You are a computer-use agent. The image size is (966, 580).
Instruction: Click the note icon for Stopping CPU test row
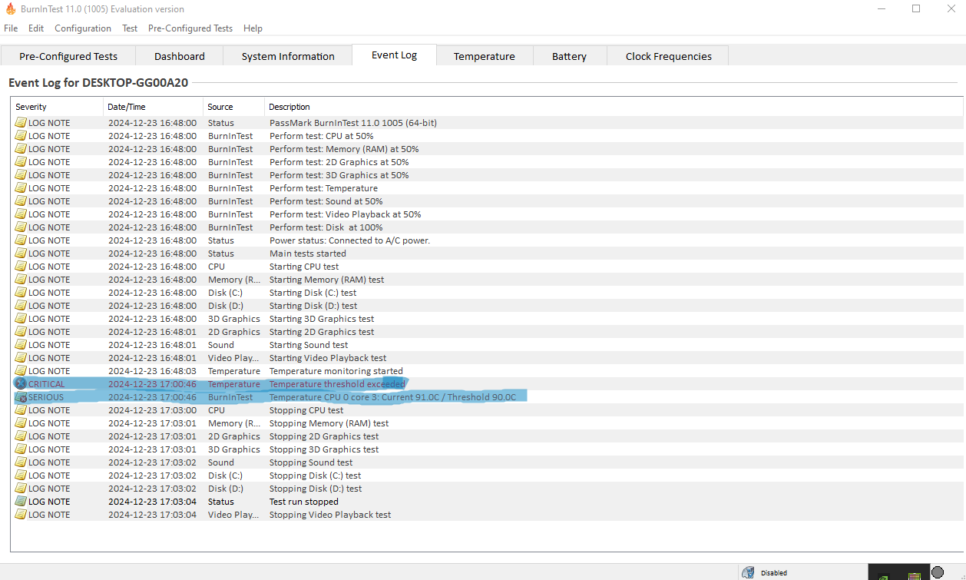pos(21,410)
